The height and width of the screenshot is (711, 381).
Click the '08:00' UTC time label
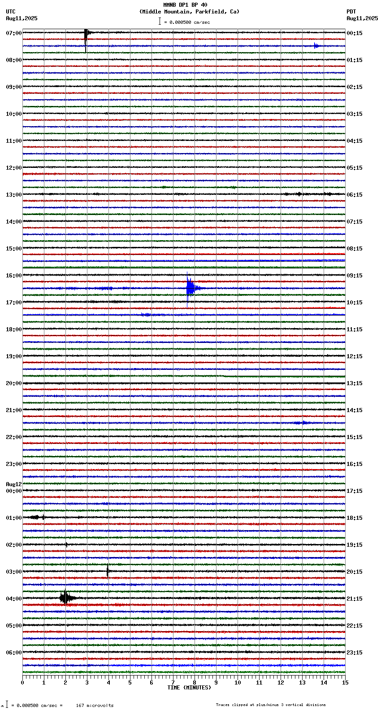coord(14,60)
